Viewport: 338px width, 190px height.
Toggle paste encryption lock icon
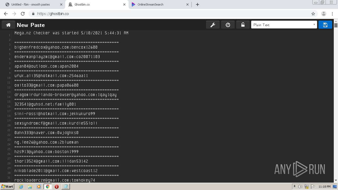point(243,25)
